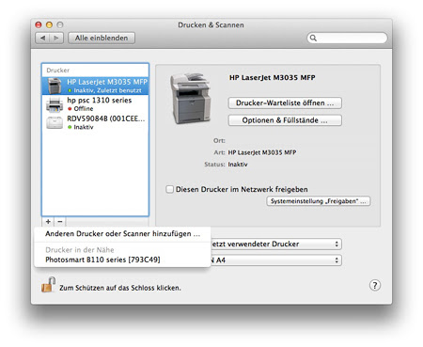
Task: Select HP LaserJet M3035 MFP in printer list
Action: coord(95,86)
